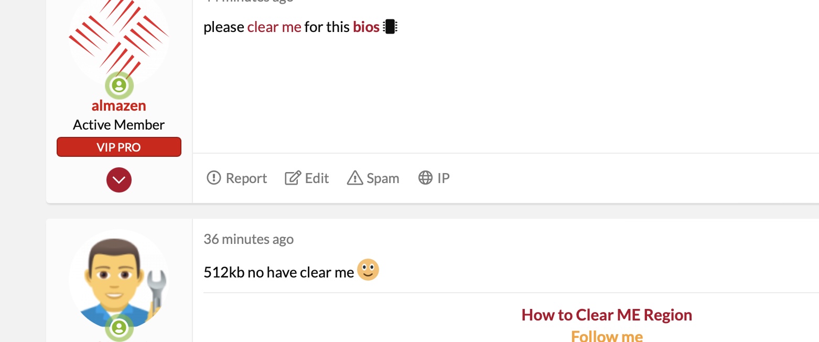Screen dimensions: 819x342
Task: Click the Edit pencil icon
Action: pyautogui.click(x=292, y=178)
